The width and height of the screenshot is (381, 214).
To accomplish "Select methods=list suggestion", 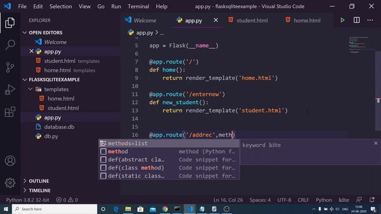I will click(x=169, y=143).
